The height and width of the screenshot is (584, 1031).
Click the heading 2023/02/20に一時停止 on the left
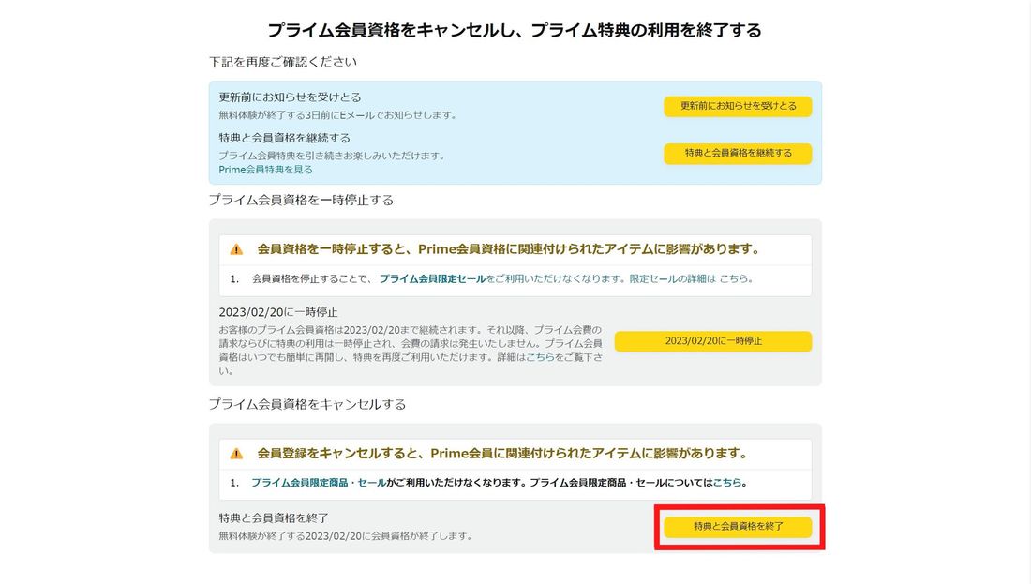278,312
